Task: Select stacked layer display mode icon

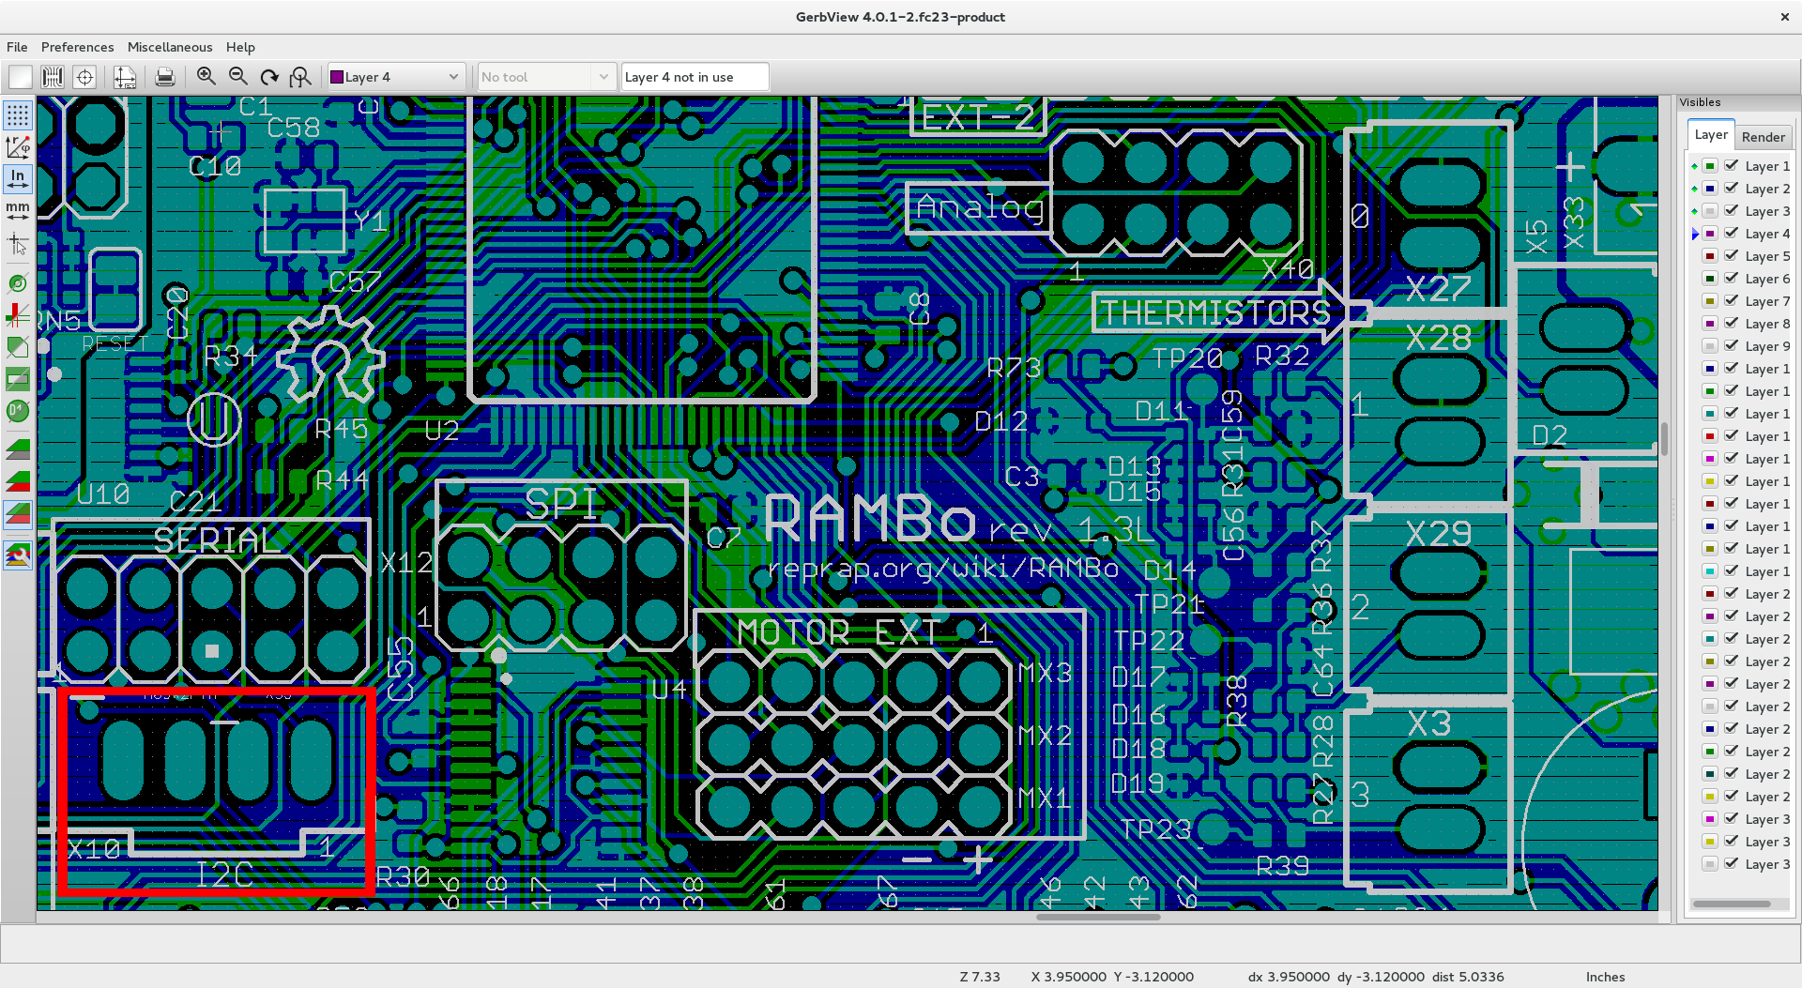Action: click(18, 480)
